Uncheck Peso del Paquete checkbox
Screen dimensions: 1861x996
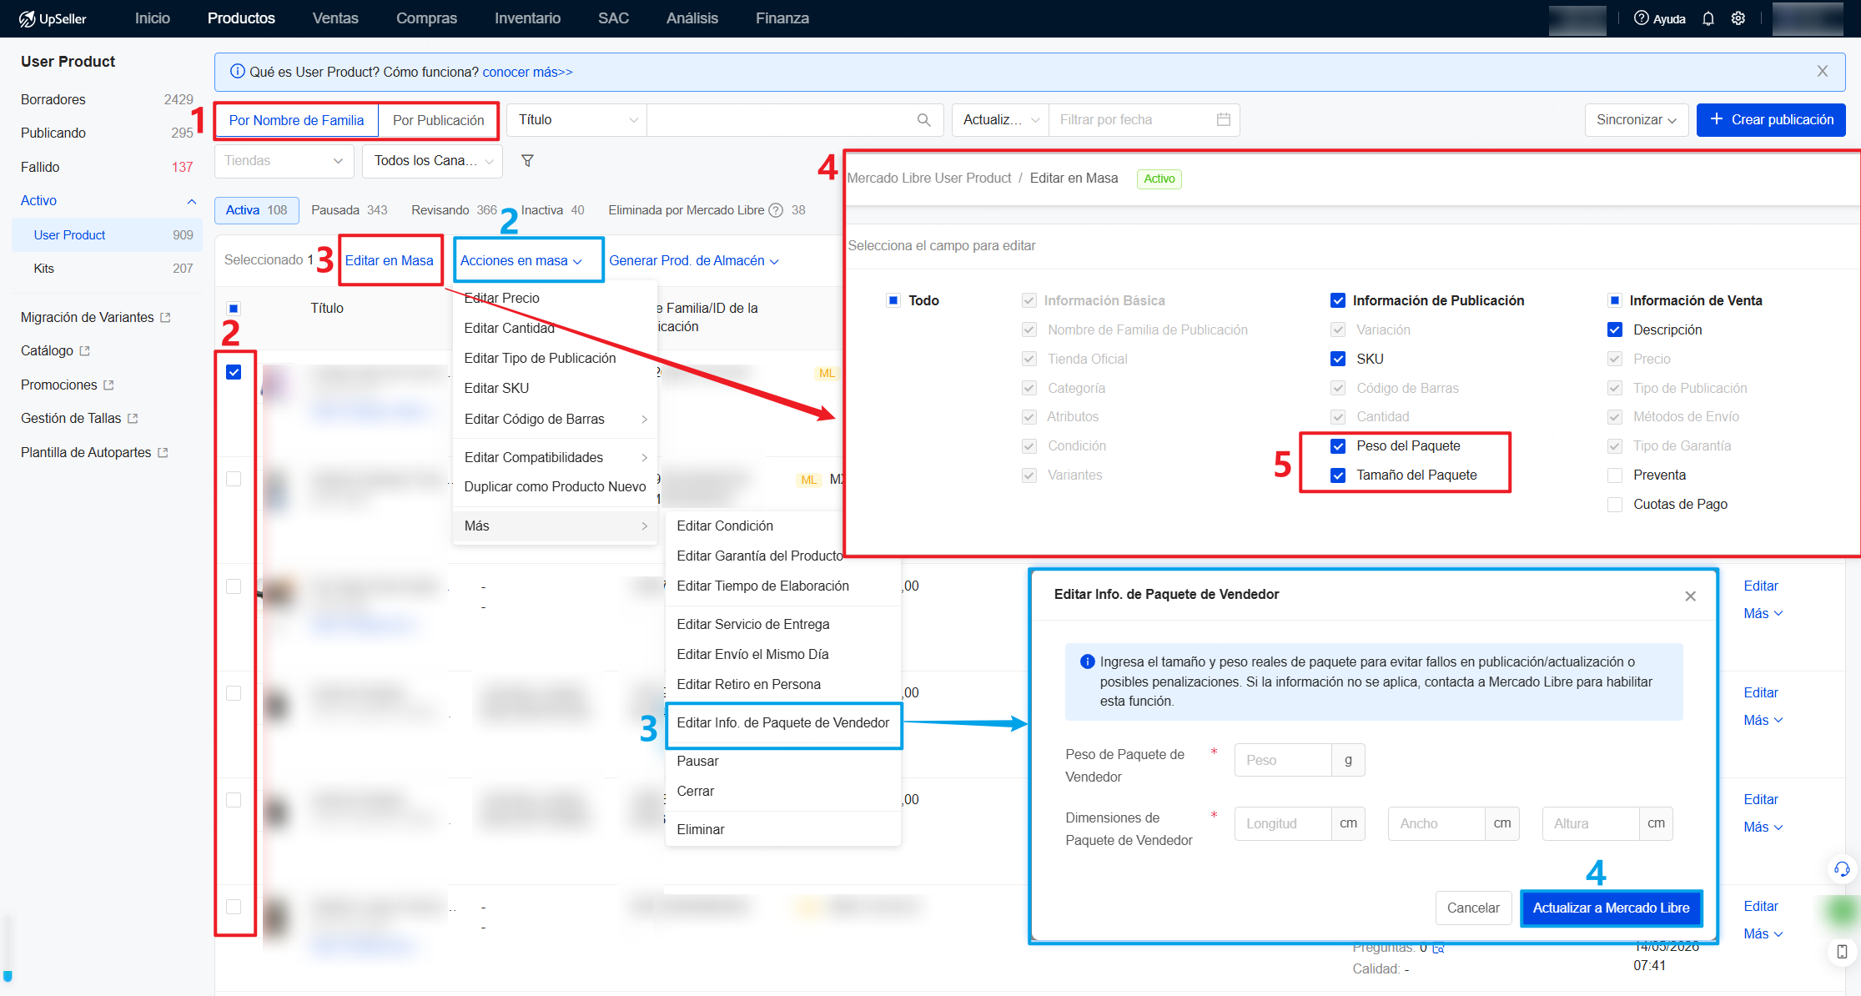point(1338,446)
